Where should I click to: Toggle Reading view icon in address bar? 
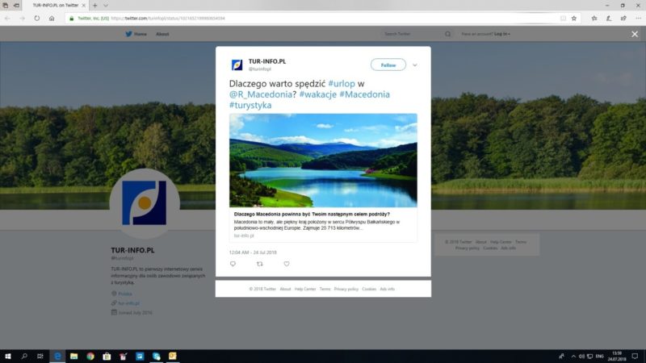[x=563, y=18]
